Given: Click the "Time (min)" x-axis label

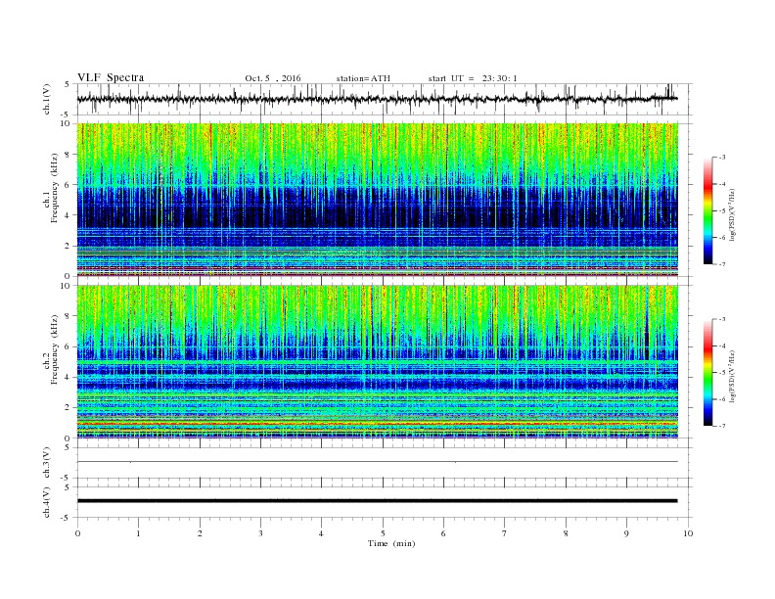Looking at the screenshot, I should [391, 543].
